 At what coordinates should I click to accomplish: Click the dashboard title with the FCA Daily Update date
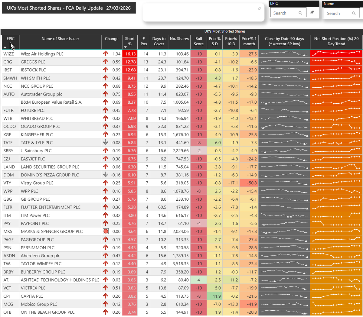(69, 8)
